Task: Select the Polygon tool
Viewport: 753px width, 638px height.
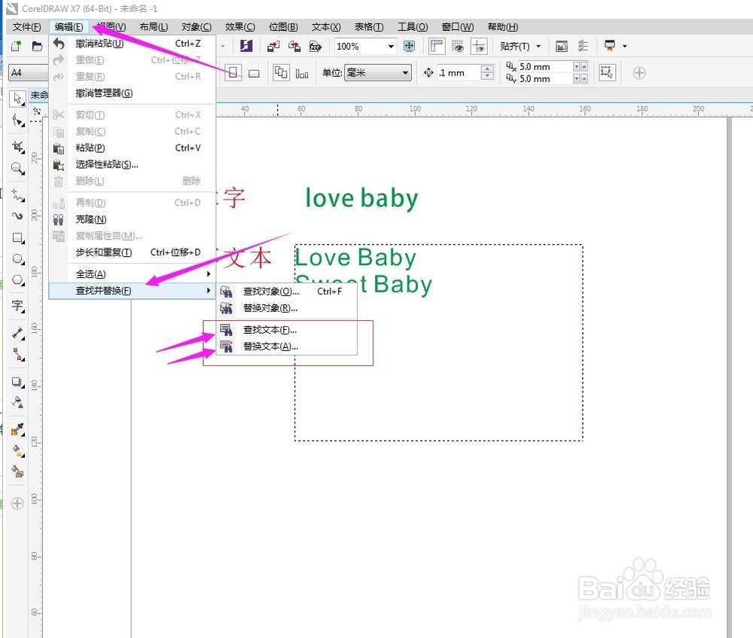Action: point(18,280)
